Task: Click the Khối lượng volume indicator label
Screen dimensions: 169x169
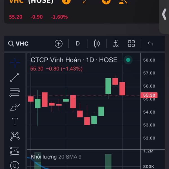Action: tap(44, 157)
